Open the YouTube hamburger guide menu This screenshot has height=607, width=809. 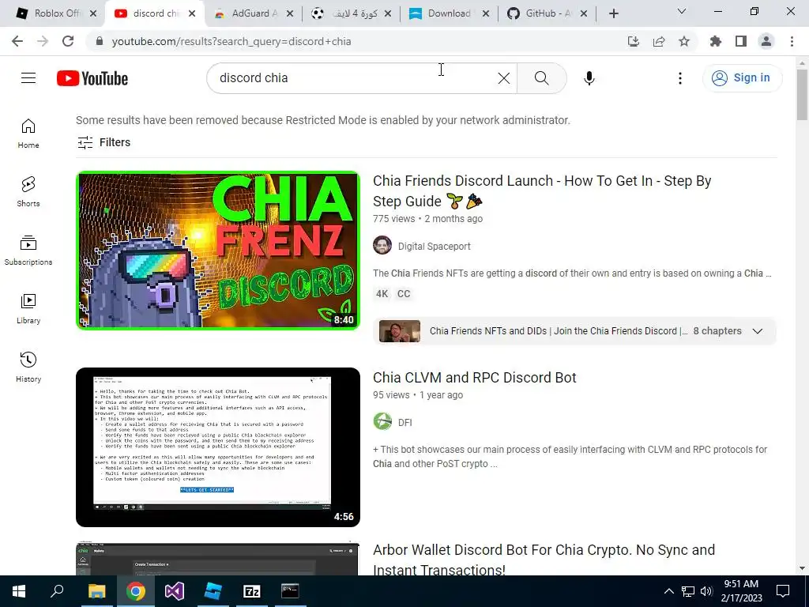28,78
